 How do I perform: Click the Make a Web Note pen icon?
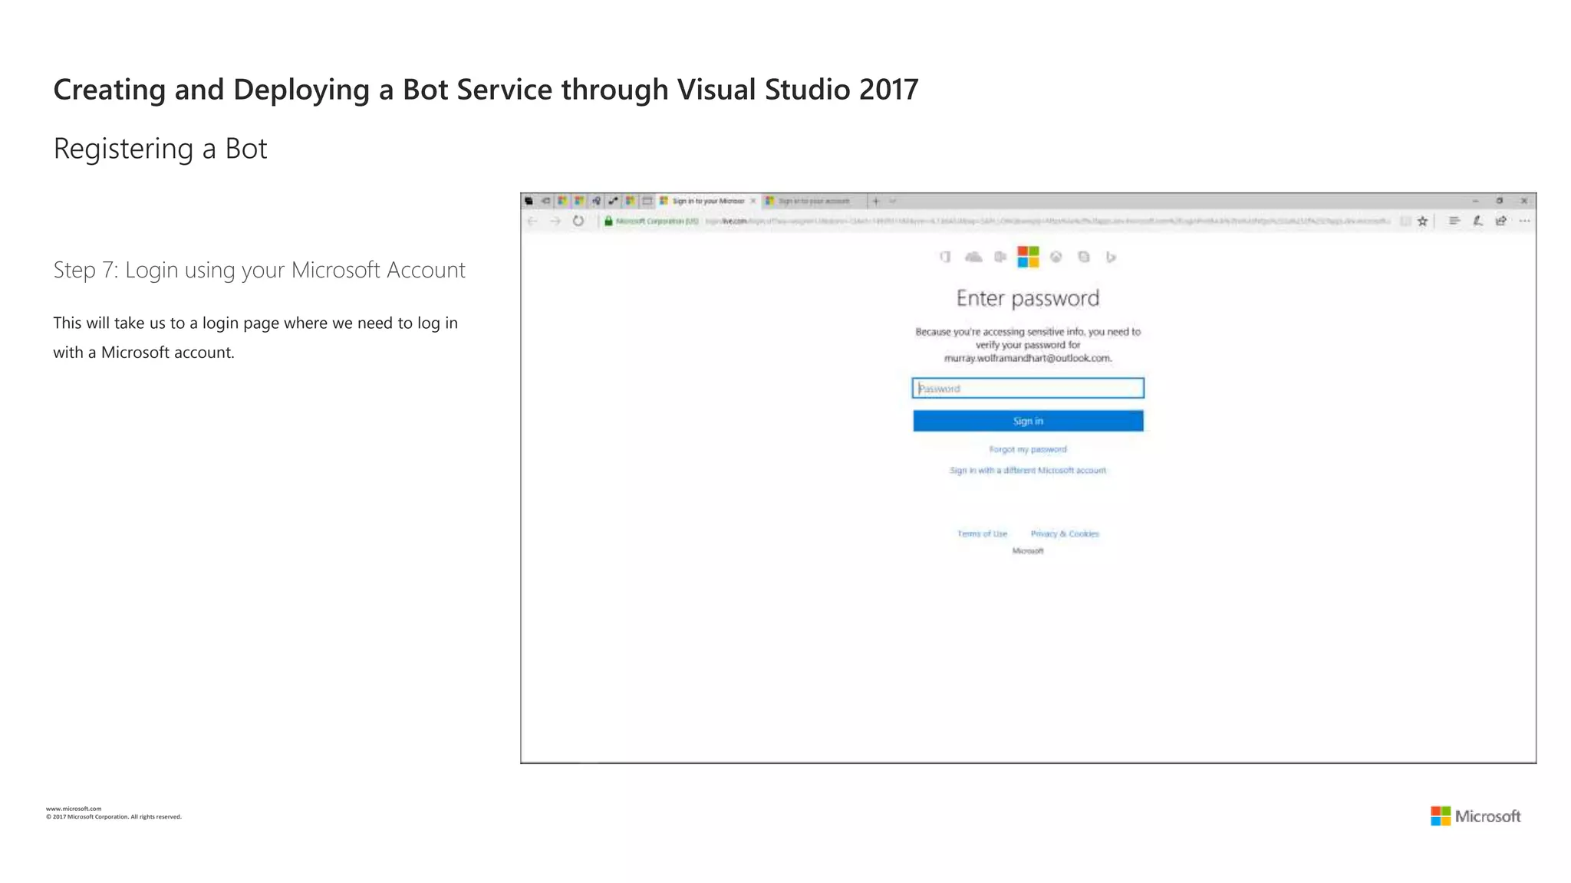pyautogui.click(x=1477, y=221)
